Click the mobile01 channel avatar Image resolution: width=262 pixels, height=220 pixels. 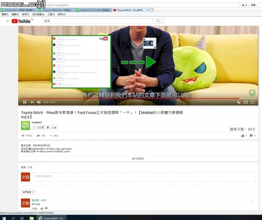click(x=25, y=125)
